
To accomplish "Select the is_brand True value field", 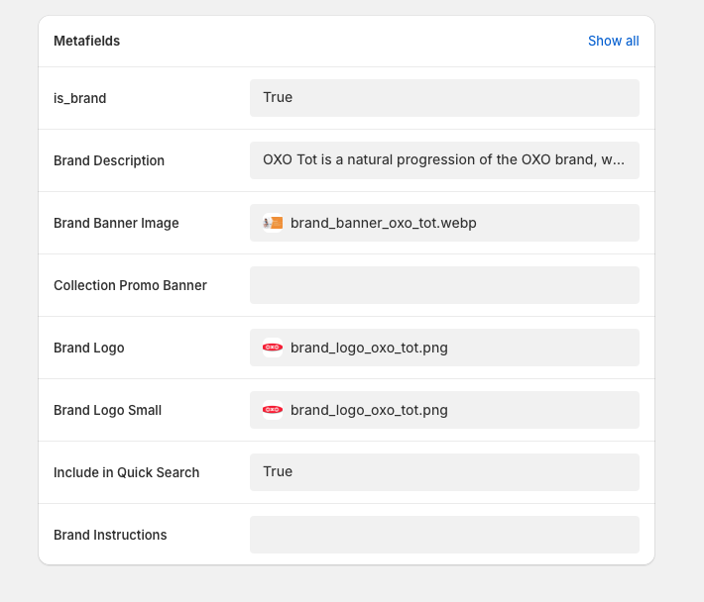I will pyautogui.click(x=444, y=98).
